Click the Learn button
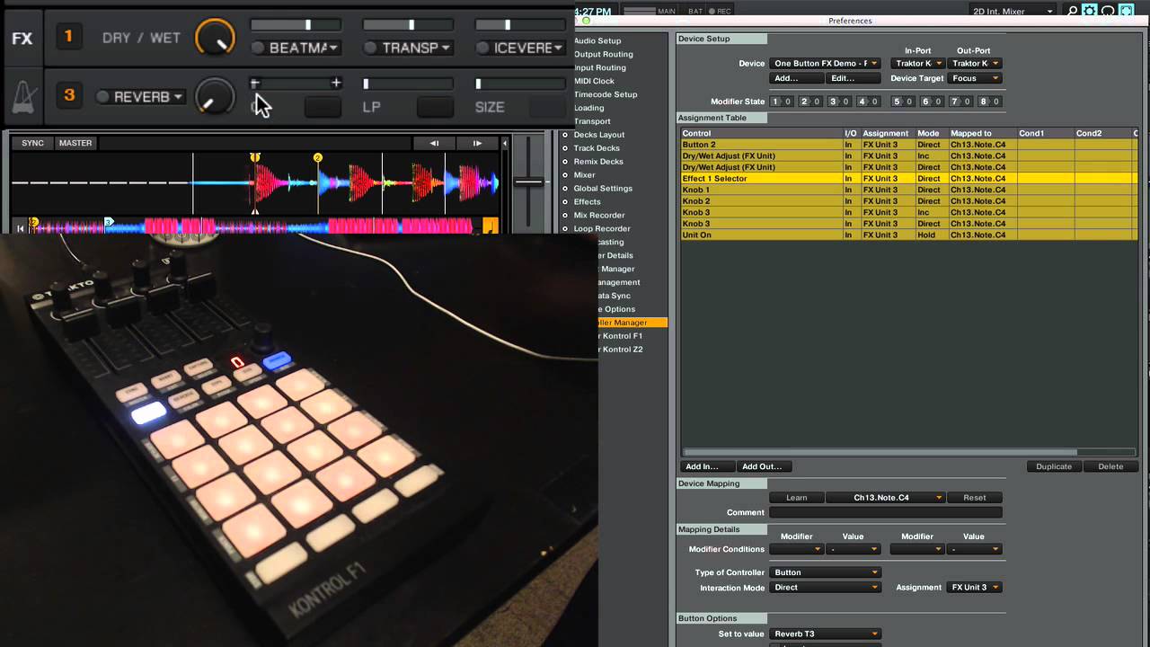Viewport: 1150px width, 647px height. tap(796, 497)
